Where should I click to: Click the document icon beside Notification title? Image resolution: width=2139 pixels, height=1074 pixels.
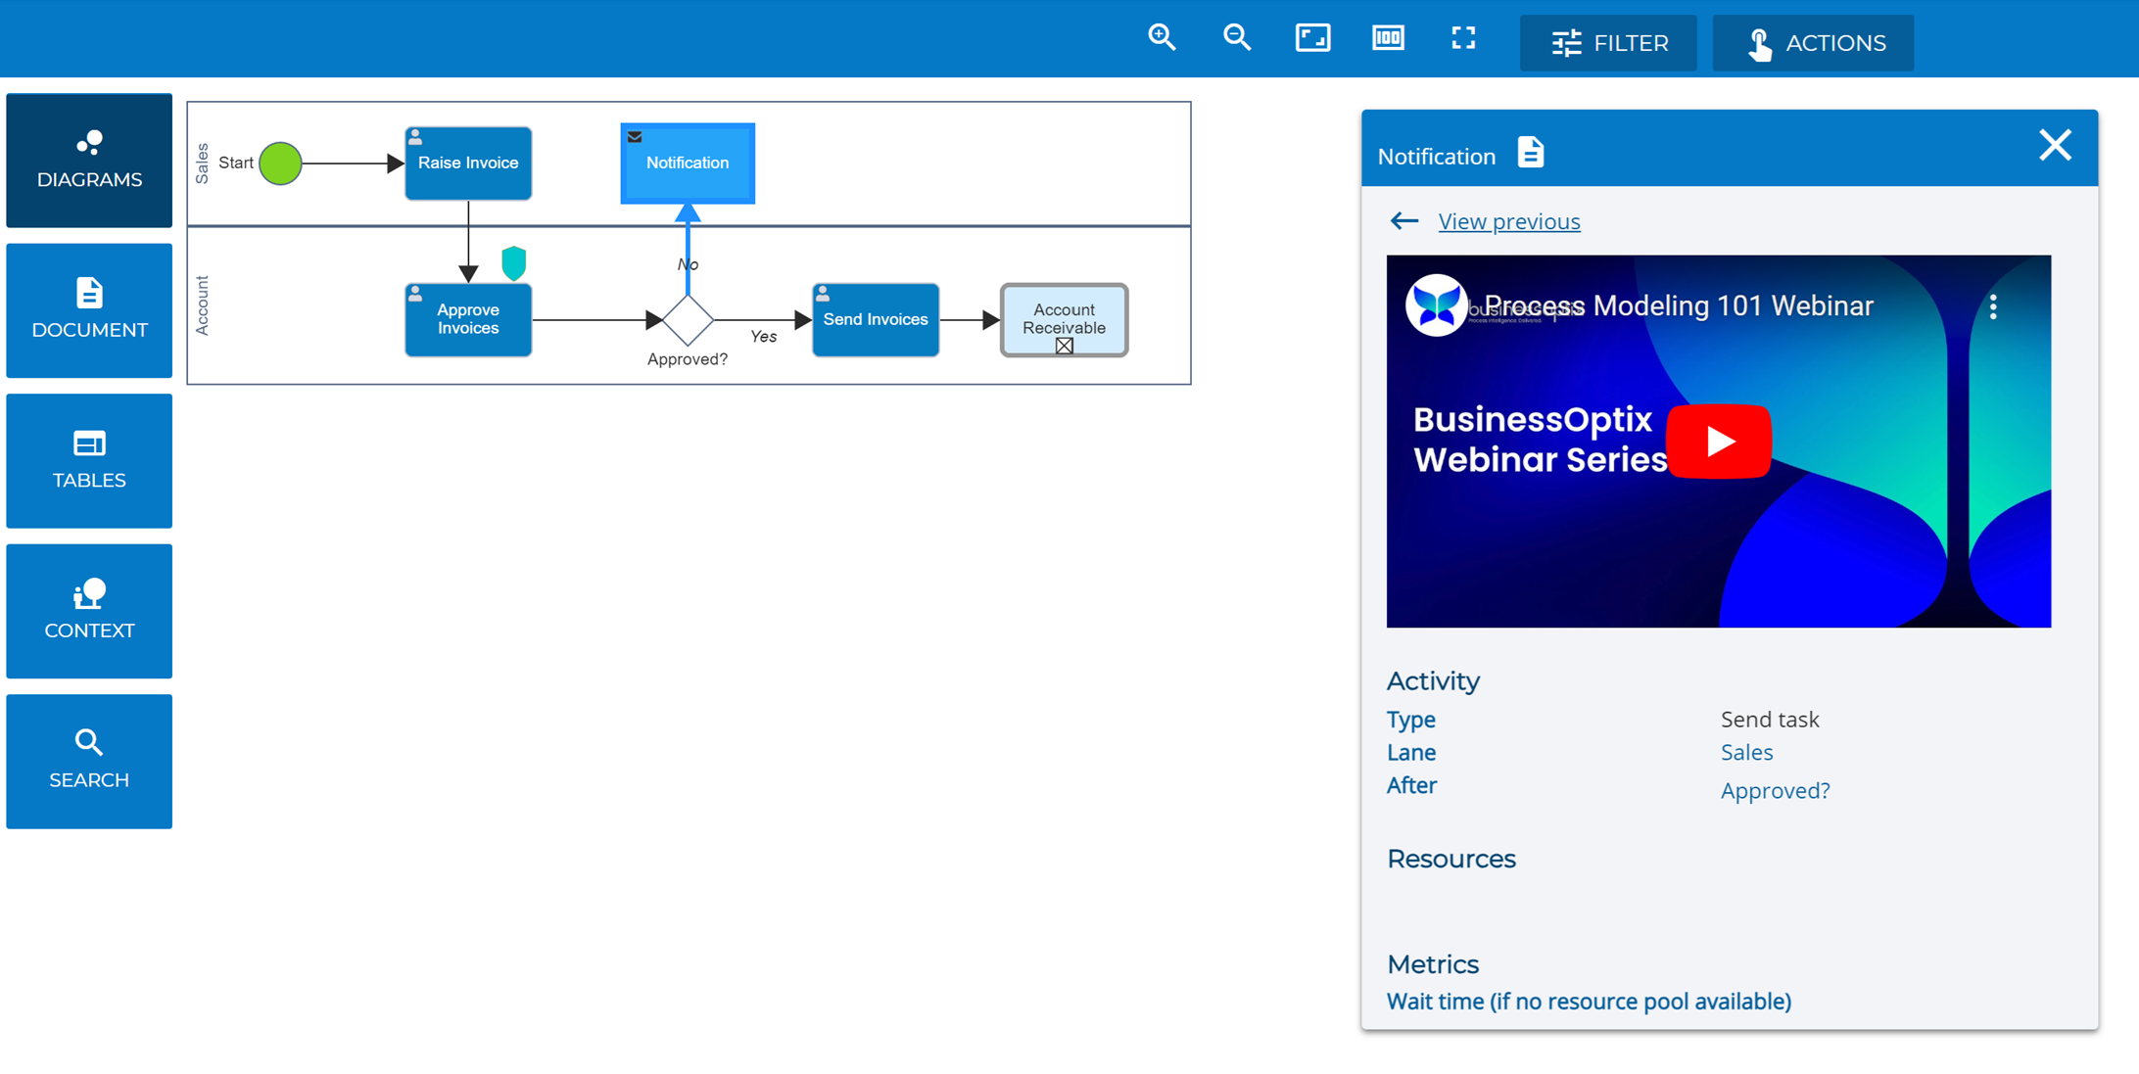point(1529,152)
